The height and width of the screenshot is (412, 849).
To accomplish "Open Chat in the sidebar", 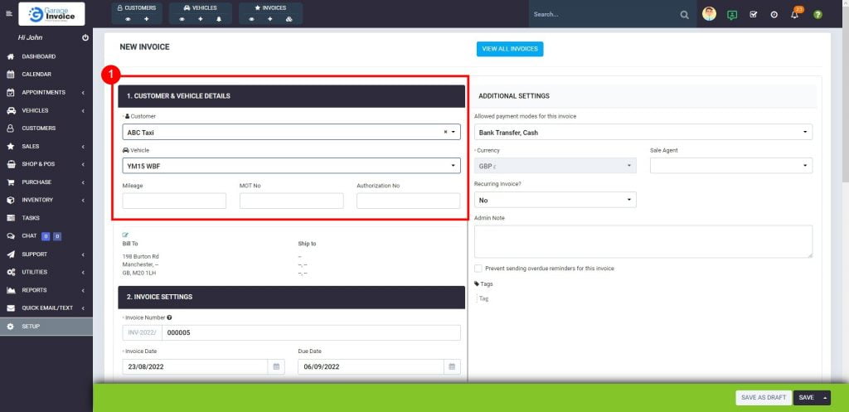I will tap(46, 236).
